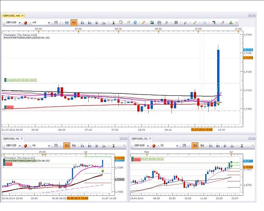Select the Long position label on m5 chart
This screenshot has width=264, height=211.
point(21,80)
